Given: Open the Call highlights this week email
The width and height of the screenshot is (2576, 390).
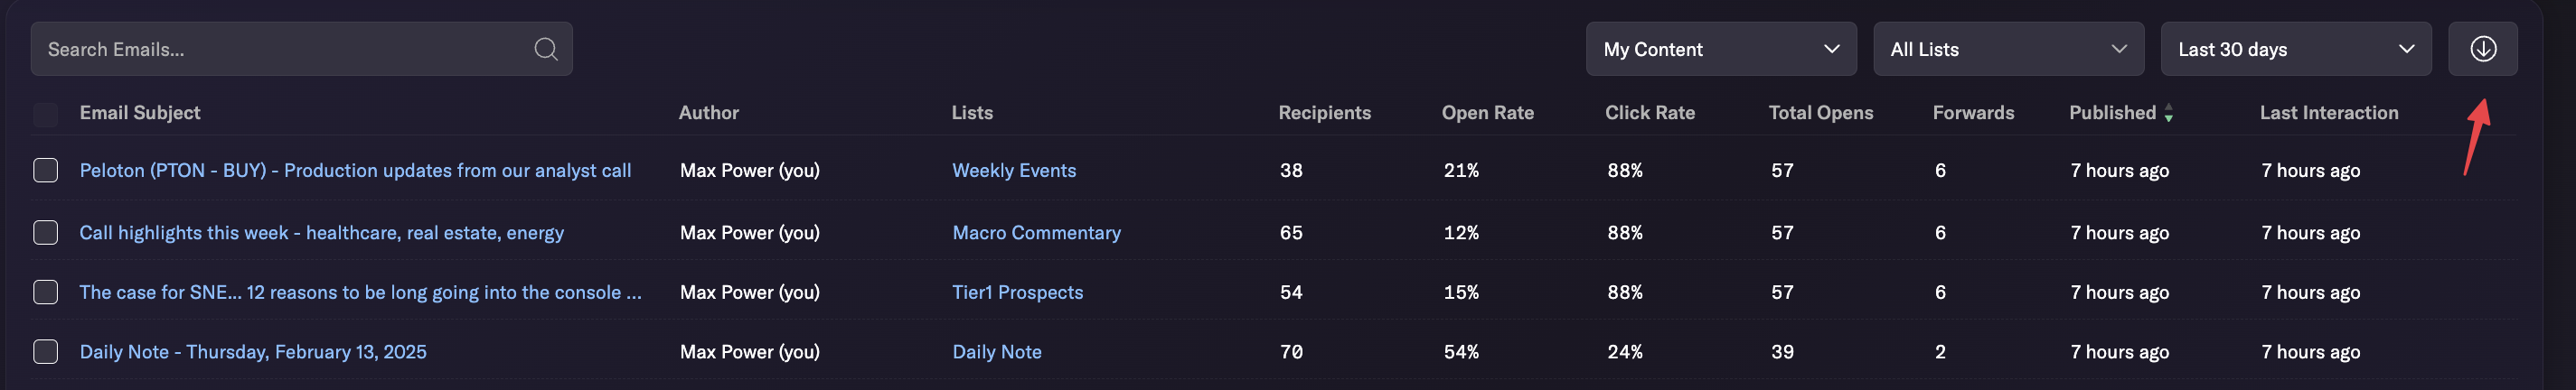Looking at the screenshot, I should pyautogui.click(x=321, y=232).
